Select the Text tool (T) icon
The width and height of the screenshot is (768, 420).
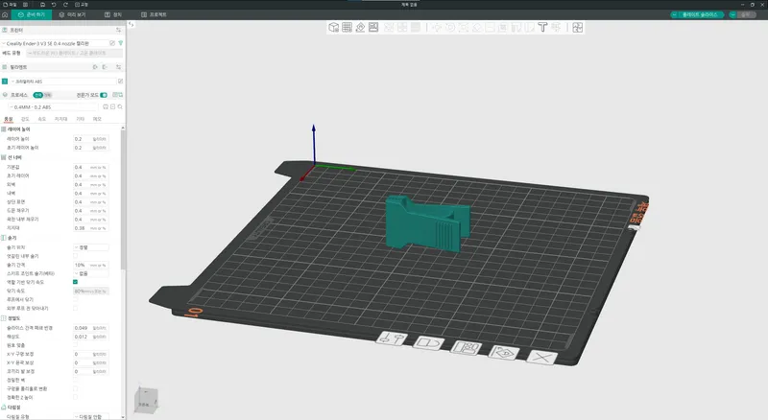tap(541, 28)
